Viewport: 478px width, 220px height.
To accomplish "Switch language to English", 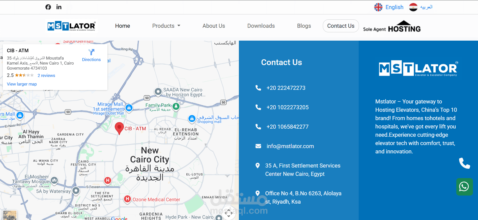I will 394,7.
